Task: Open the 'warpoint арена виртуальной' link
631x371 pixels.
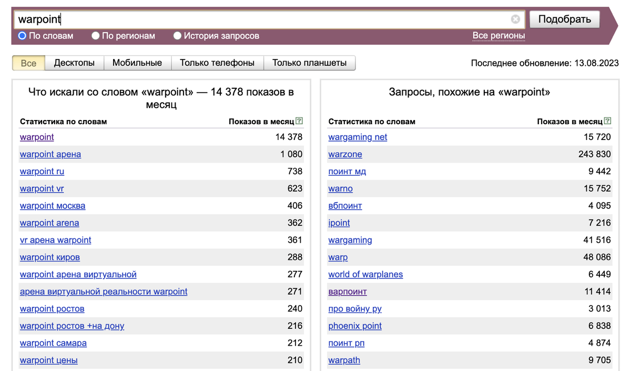Action: [78, 274]
